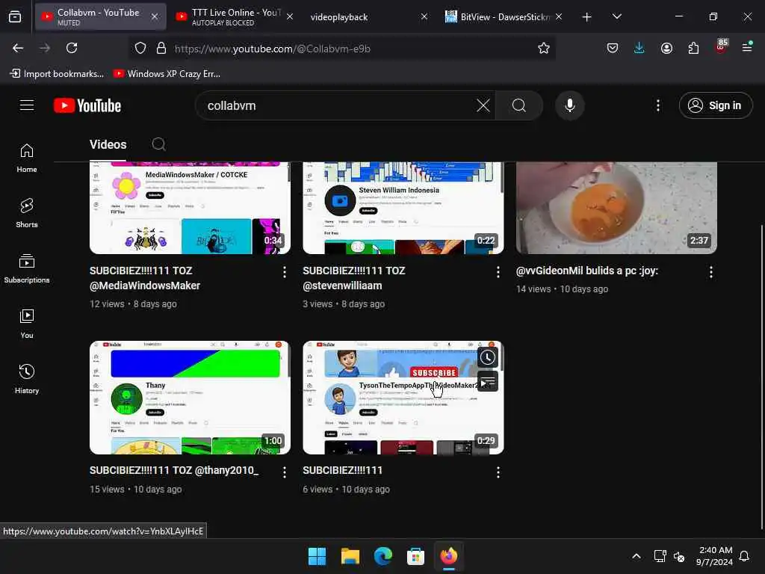This screenshot has width=765, height=574.
Task: Open SUBCIBIEZ TOZ @thany2010_ video title
Action: click(x=174, y=471)
